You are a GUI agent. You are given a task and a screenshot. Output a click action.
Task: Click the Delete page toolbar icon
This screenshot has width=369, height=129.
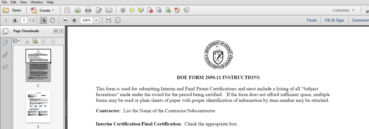(x=150, y=10)
